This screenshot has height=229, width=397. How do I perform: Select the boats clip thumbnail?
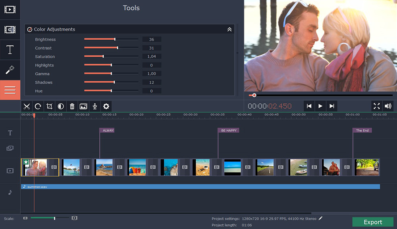[298, 167]
